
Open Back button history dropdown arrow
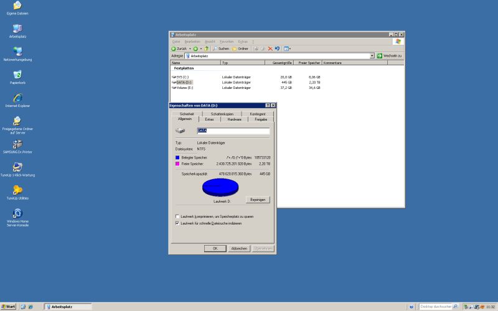(x=190, y=49)
